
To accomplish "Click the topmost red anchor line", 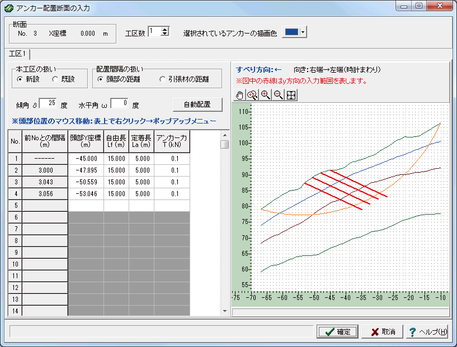I will click(359, 183).
